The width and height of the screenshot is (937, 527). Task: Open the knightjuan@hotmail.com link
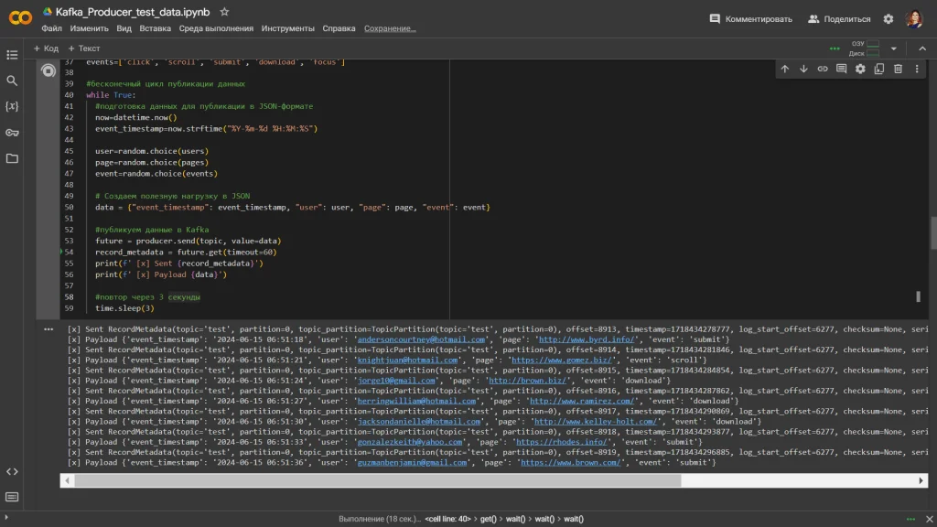(407, 360)
